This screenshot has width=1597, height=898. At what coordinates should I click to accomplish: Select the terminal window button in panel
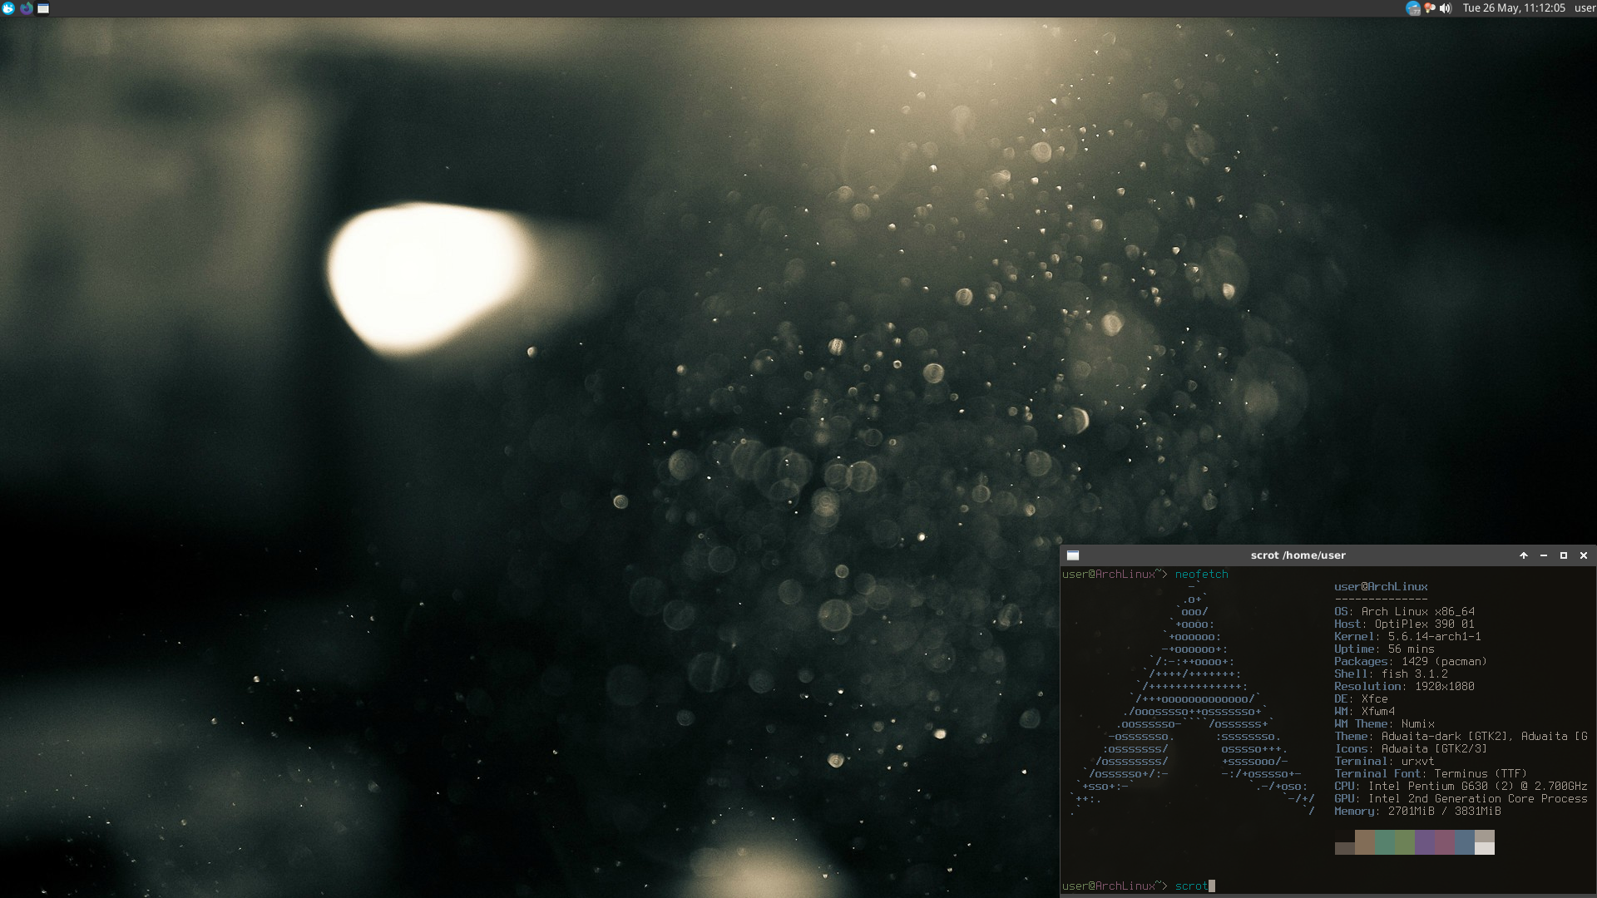pos(43,8)
